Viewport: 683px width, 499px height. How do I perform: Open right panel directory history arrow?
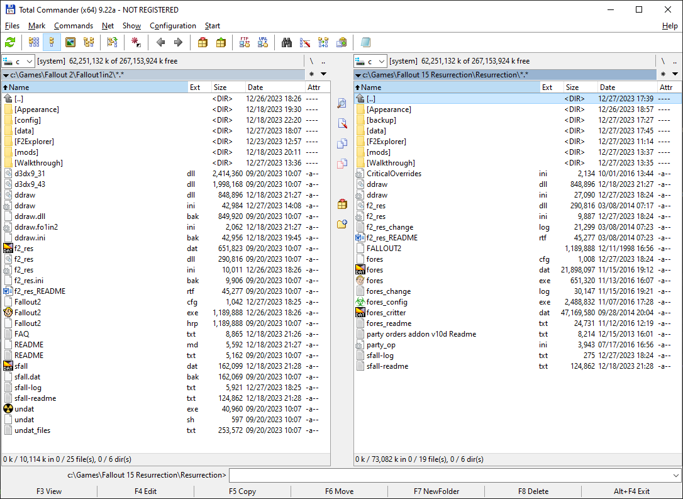click(x=675, y=74)
